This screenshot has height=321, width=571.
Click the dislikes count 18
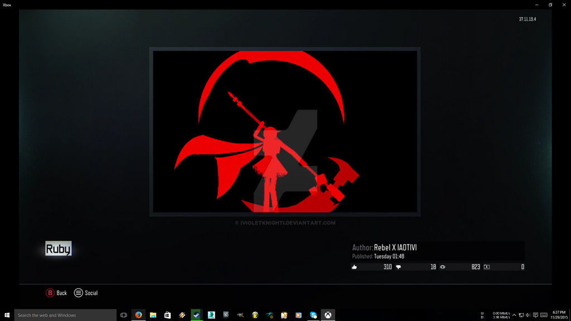(433, 267)
